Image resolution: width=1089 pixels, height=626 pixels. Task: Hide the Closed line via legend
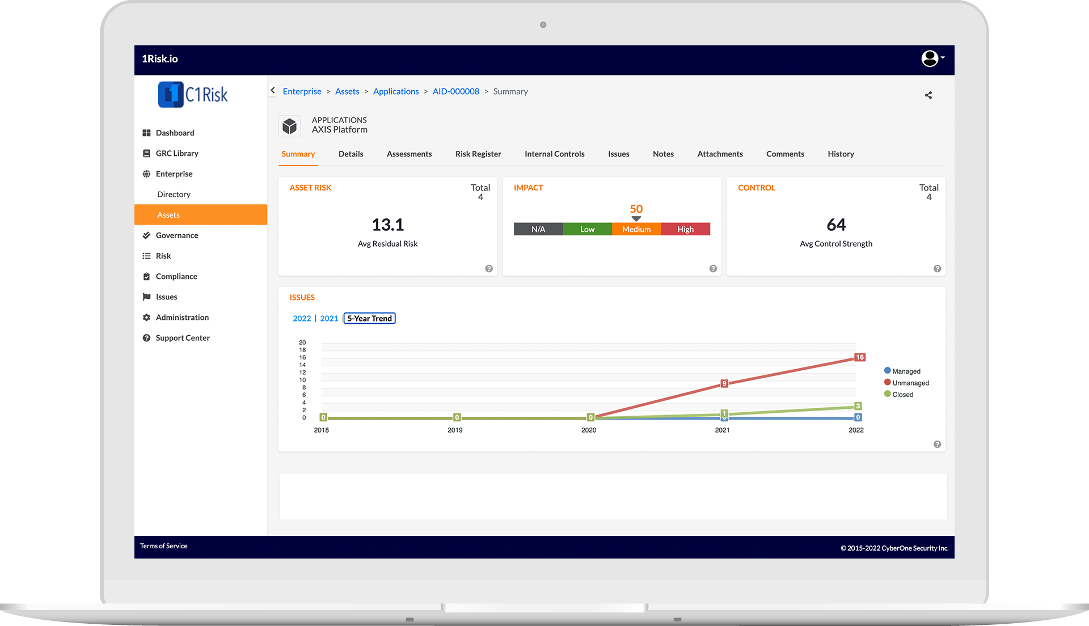[900, 394]
